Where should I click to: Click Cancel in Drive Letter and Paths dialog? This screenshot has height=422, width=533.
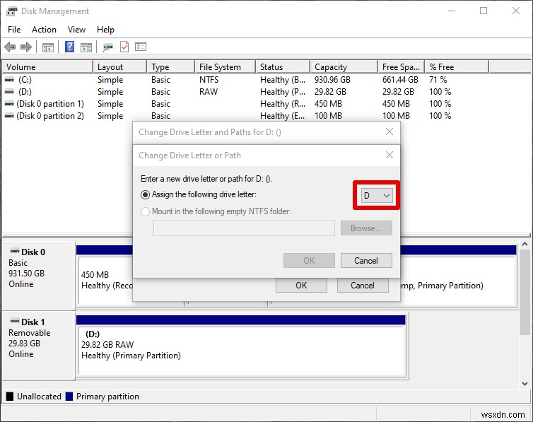point(363,285)
